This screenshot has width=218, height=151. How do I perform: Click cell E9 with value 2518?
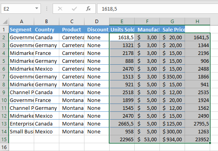122,92
